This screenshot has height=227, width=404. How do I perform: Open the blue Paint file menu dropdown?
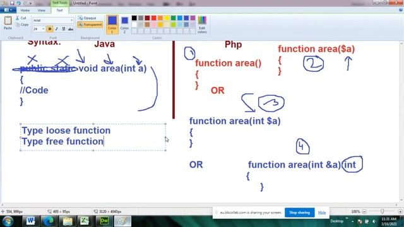(8, 10)
